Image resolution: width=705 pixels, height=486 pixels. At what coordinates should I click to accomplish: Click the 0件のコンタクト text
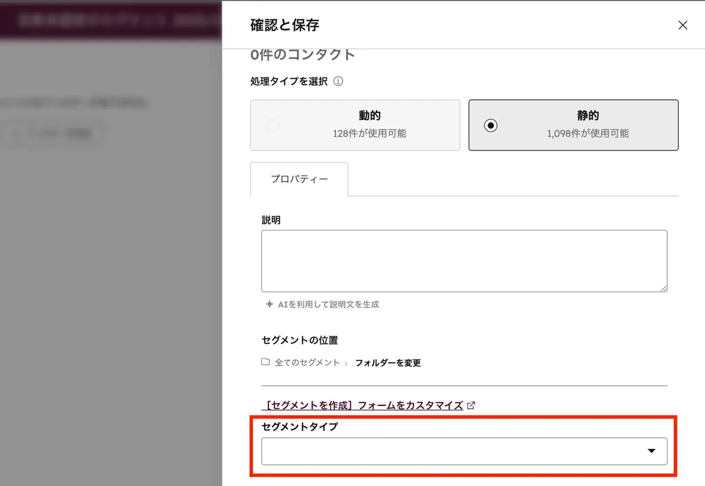(x=303, y=55)
